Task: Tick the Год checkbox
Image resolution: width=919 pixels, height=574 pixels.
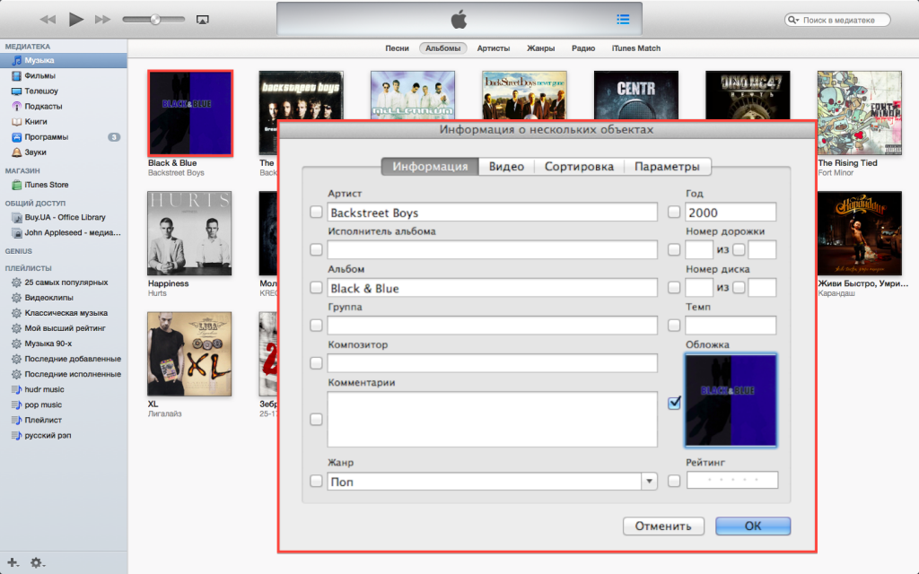Action: point(674,212)
